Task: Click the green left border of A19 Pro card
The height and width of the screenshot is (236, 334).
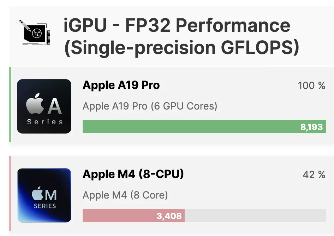Action: tap(10, 104)
